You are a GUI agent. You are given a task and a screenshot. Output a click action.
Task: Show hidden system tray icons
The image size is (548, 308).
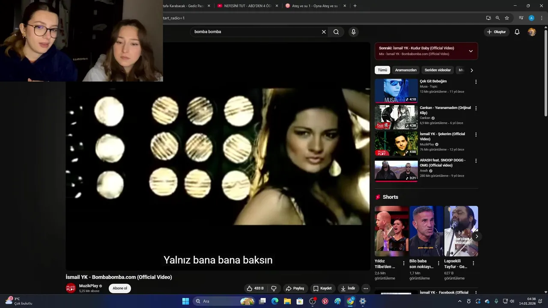tap(460, 301)
